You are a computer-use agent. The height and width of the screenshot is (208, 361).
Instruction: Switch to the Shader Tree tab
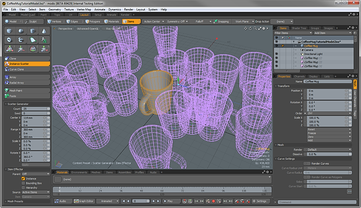[x=299, y=28]
